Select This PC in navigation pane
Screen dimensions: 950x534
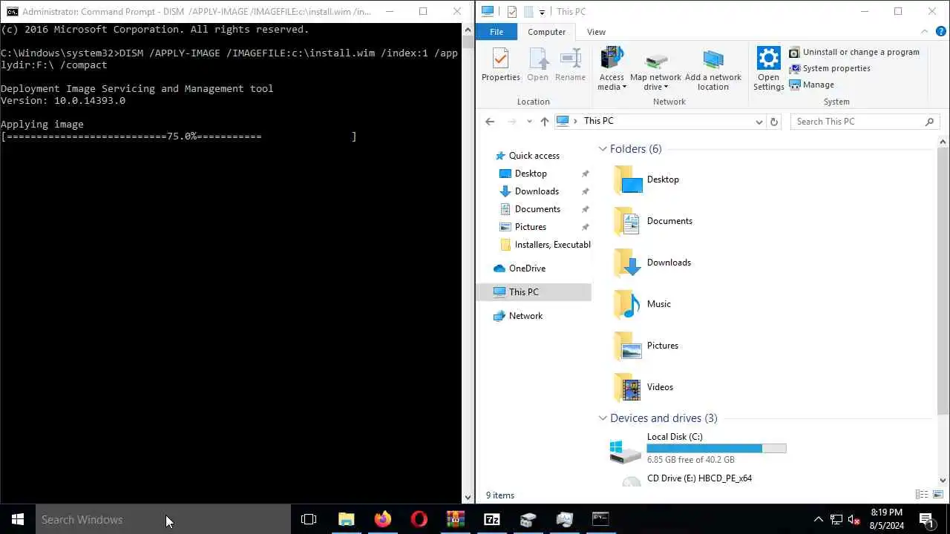click(534, 292)
